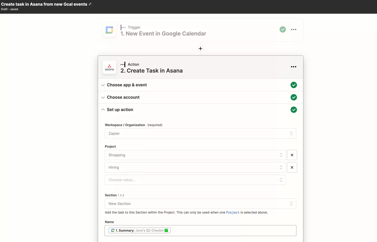
Task: Open the Asana action three-dot menu
Action: pyautogui.click(x=294, y=67)
